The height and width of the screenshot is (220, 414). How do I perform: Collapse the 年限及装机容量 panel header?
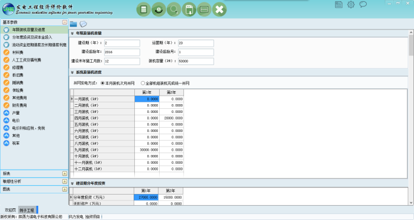(72, 33)
